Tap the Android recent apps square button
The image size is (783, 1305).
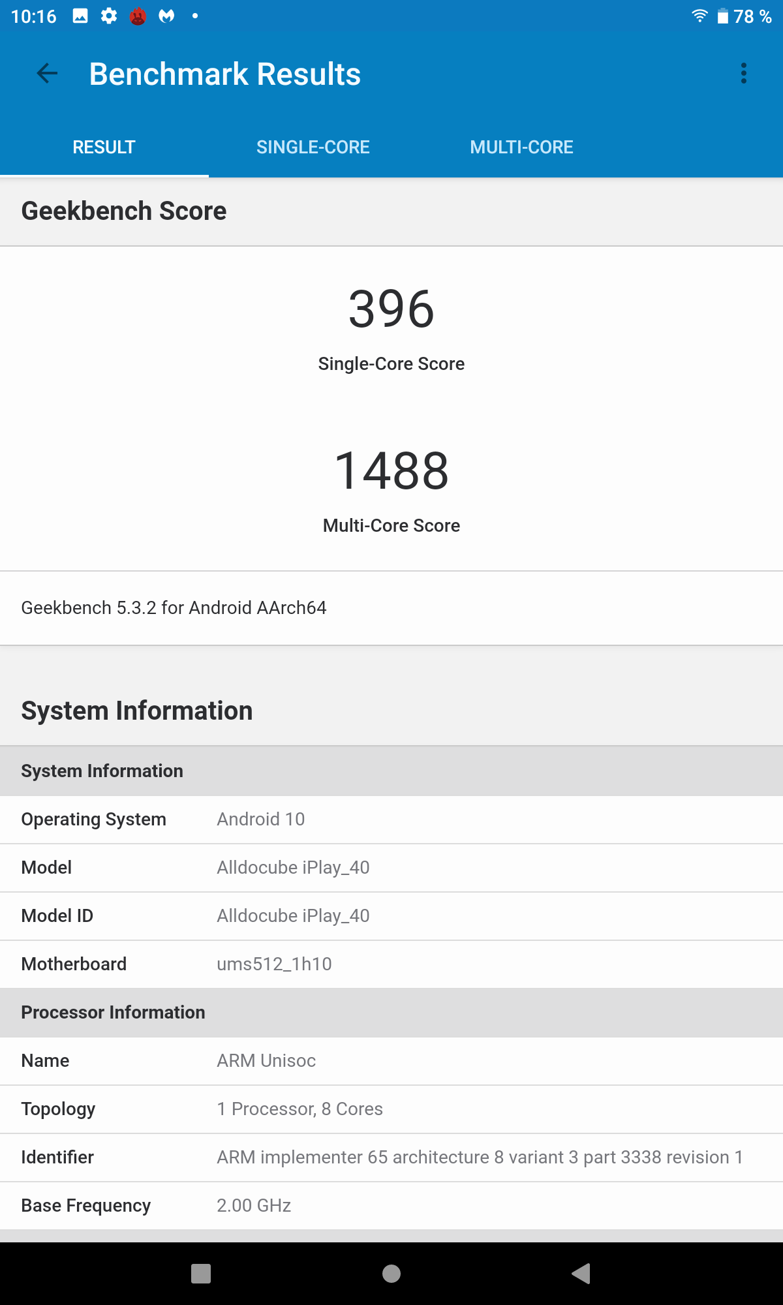click(x=201, y=1274)
